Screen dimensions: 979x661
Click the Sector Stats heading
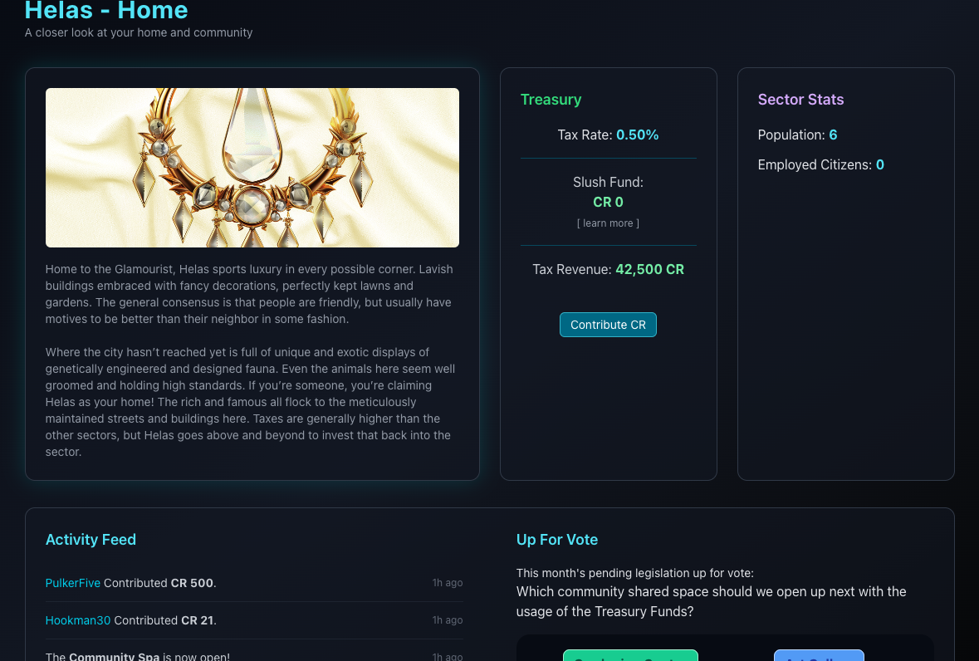coord(800,100)
